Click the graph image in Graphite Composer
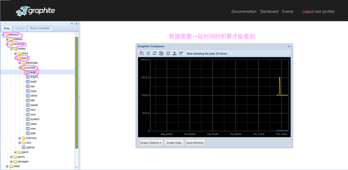348x170 pixels. coord(214,97)
